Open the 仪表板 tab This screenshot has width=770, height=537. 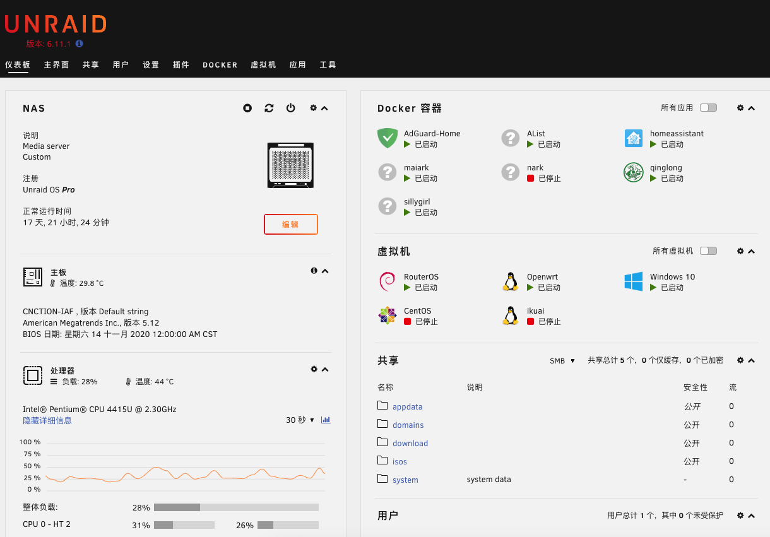coord(18,65)
